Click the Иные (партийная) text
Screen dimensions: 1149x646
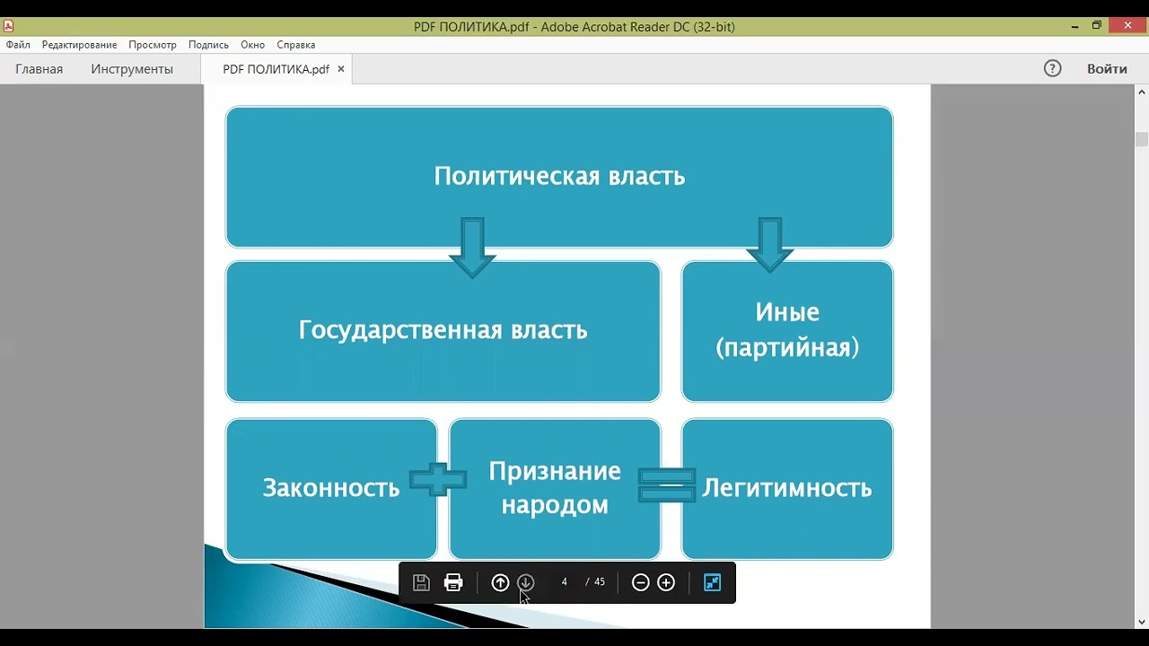pos(787,330)
